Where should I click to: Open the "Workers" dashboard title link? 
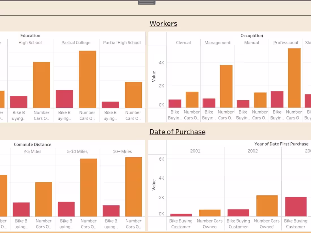tap(163, 23)
